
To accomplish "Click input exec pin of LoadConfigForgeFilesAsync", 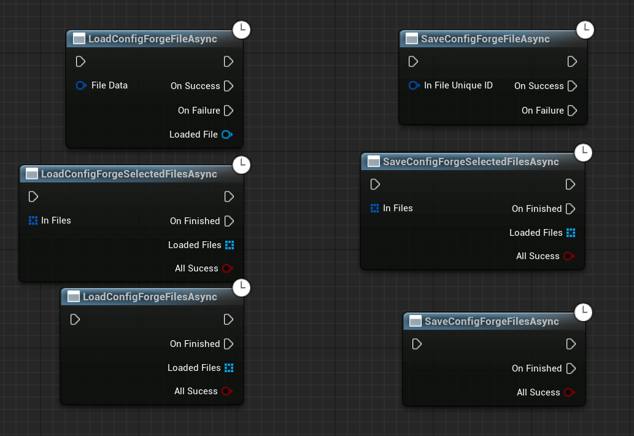I will click(x=75, y=319).
